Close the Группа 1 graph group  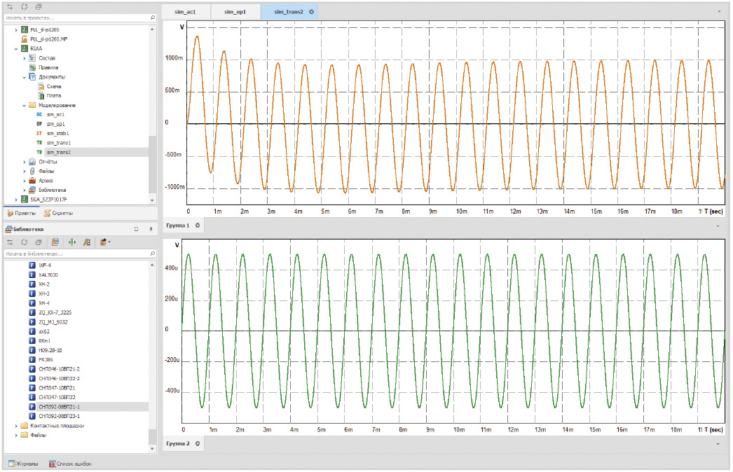[x=198, y=225]
